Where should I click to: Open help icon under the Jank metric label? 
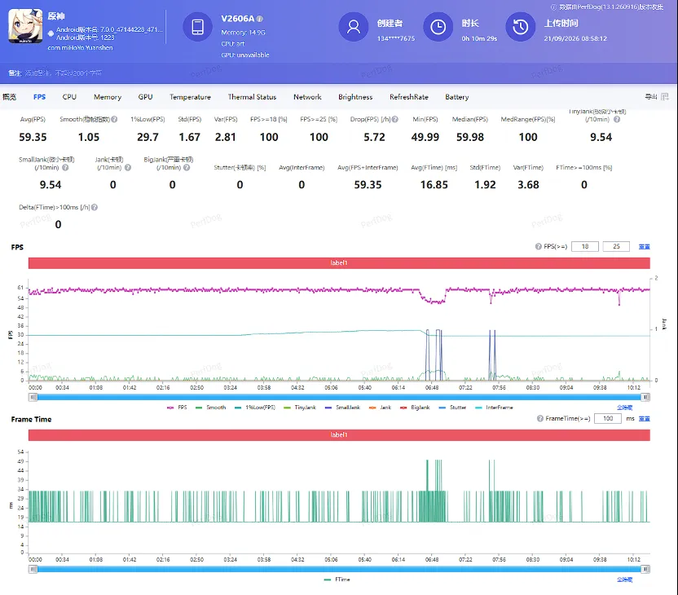point(128,167)
